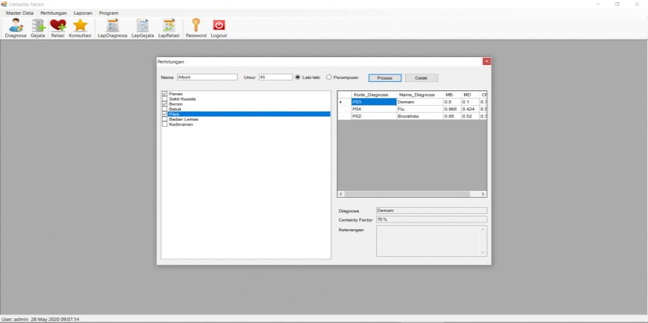Click the MD column header

(470, 94)
